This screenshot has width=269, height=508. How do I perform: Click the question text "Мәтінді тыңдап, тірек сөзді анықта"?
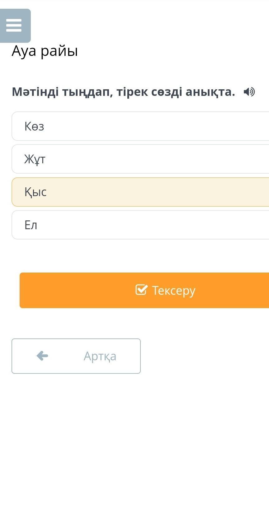[123, 92]
